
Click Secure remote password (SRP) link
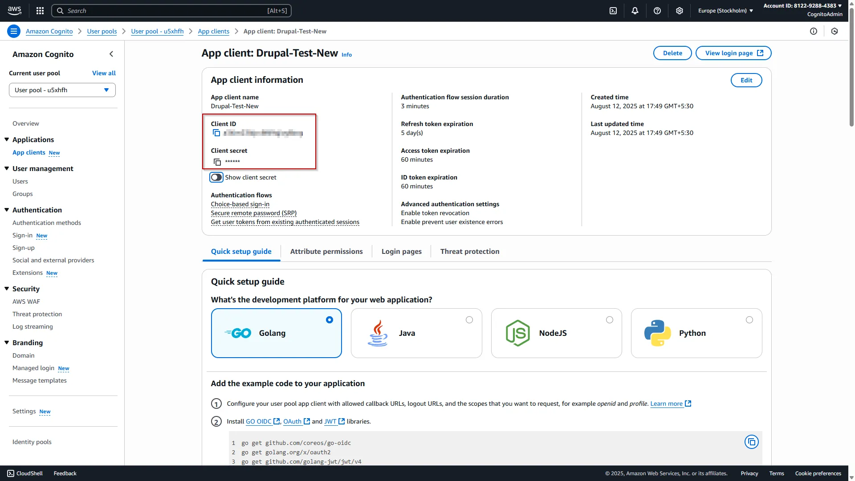tap(254, 213)
